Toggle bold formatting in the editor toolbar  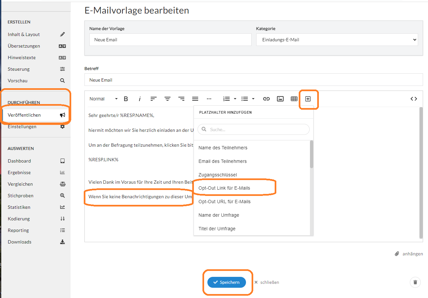[x=126, y=98]
